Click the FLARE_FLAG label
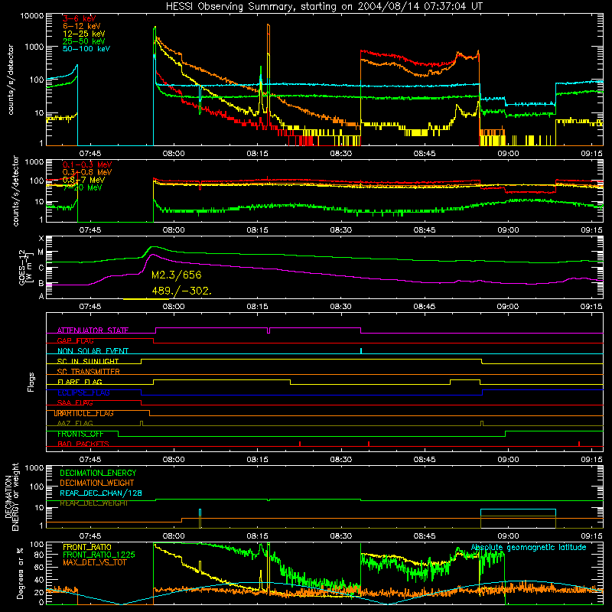This screenshot has height=612, width=612. click(80, 382)
